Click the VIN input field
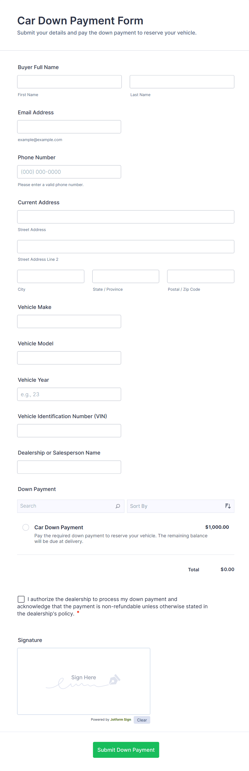The image size is (249, 771). click(x=69, y=431)
